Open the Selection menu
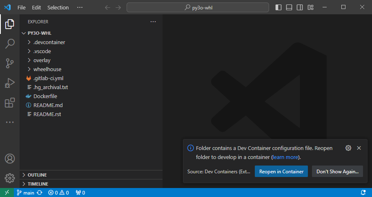The height and width of the screenshot is (197, 372). (x=58, y=8)
